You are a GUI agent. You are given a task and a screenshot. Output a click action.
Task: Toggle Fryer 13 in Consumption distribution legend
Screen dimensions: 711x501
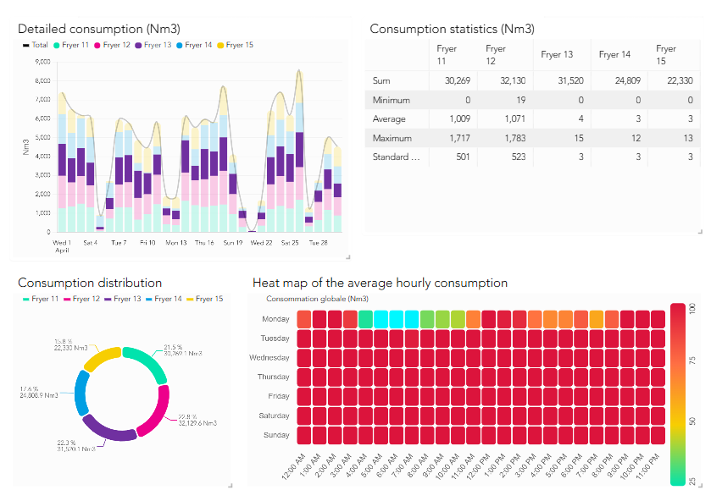[x=123, y=299]
